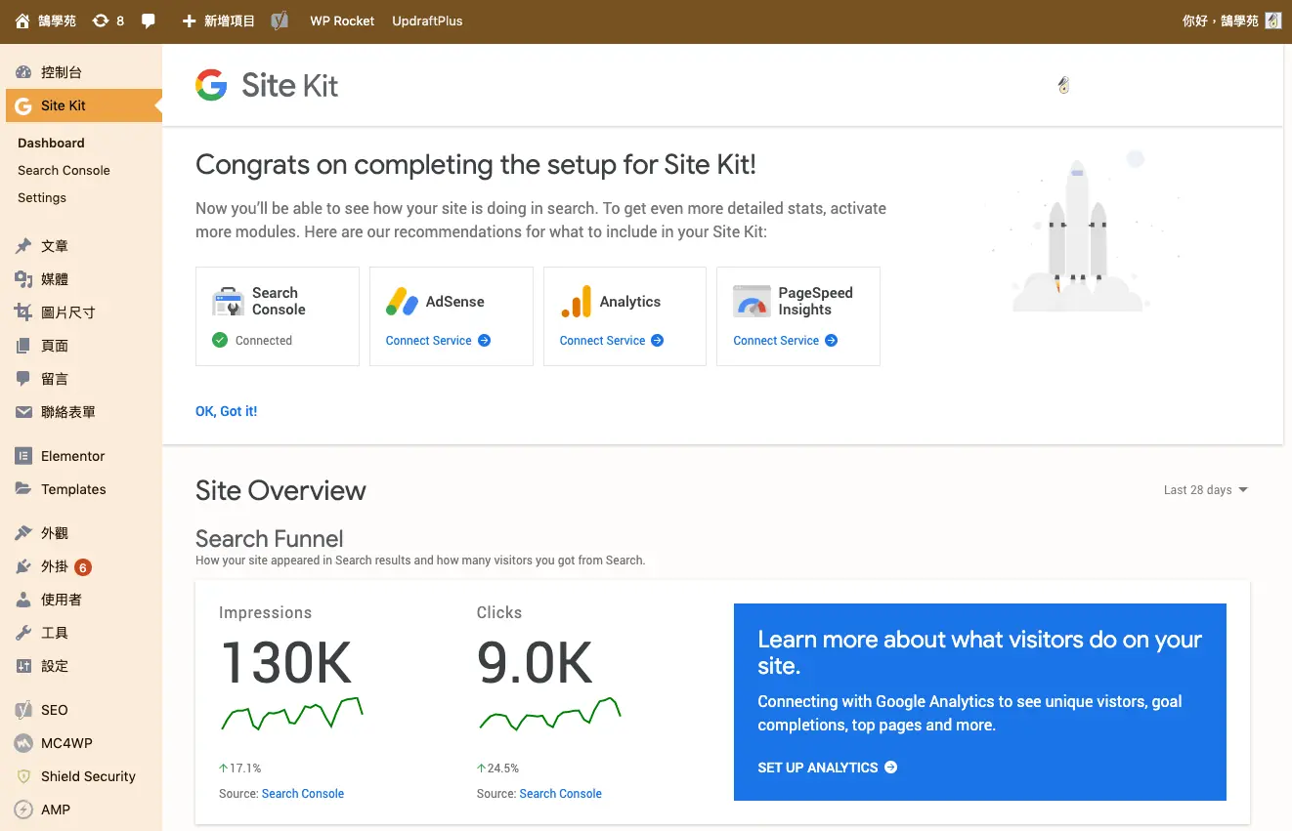
Task: Open Search Console submenu item
Action: coord(64,170)
